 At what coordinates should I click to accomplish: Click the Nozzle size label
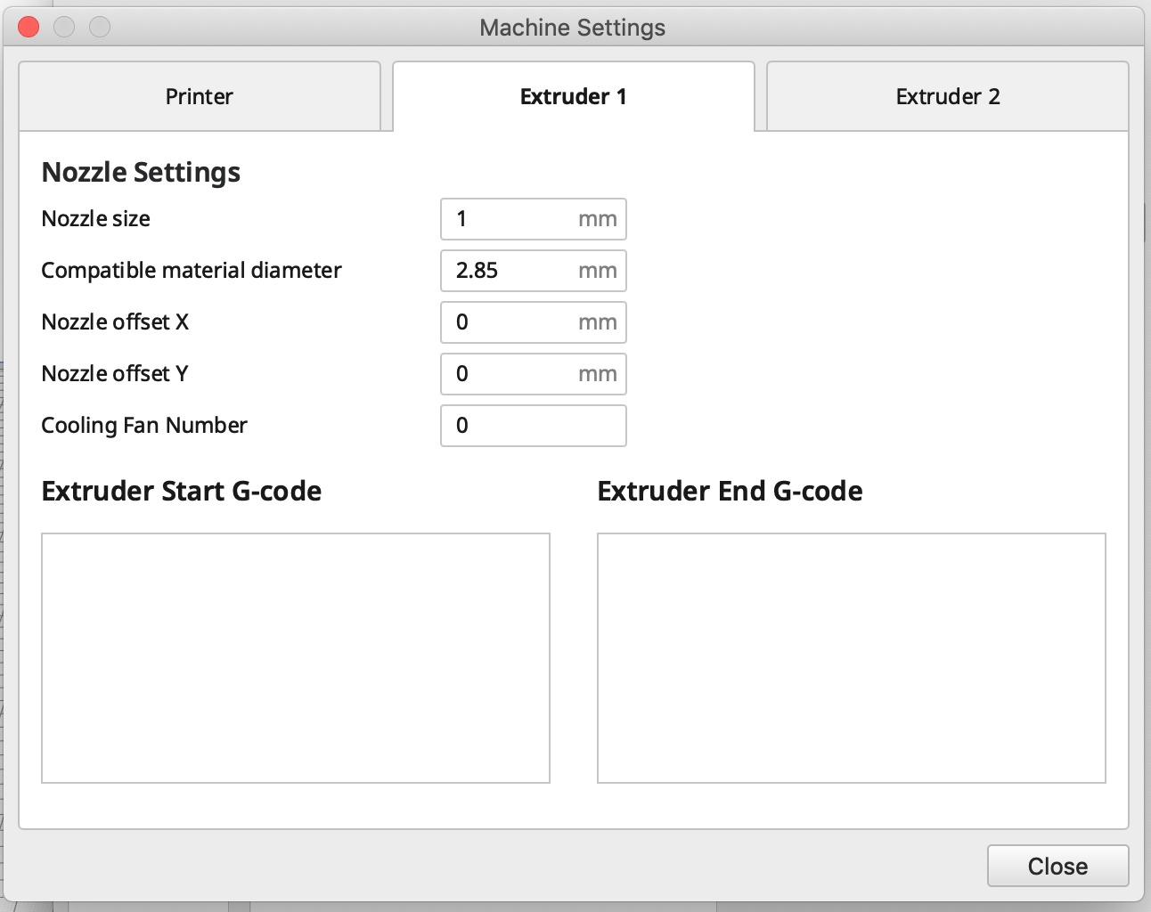(96, 219)
